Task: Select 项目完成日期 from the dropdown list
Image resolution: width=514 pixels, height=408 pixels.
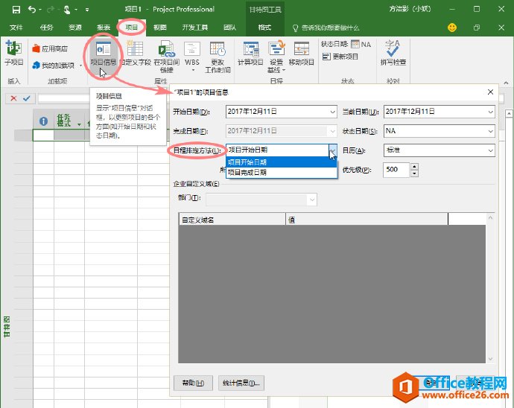Action: (247, 172)
